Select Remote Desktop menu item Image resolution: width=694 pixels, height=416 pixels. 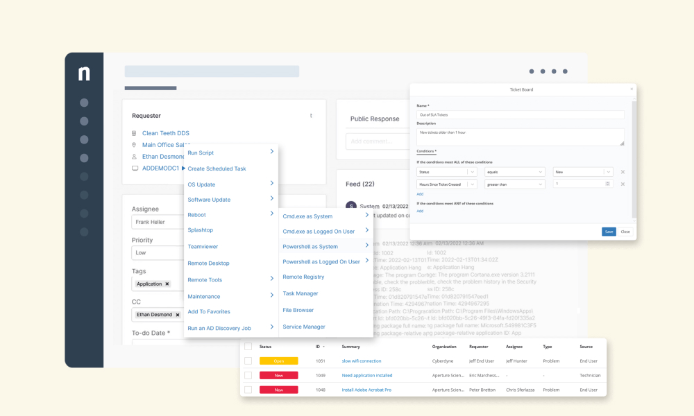(x=208, y=263)
